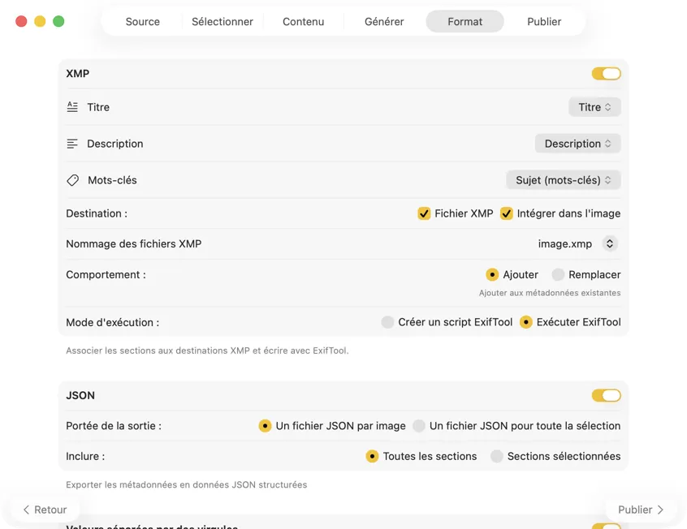The width and height of the screenshot is (687, 529).
Task: Uncheck Intégrer dans l'image
Action: point(507,213)
